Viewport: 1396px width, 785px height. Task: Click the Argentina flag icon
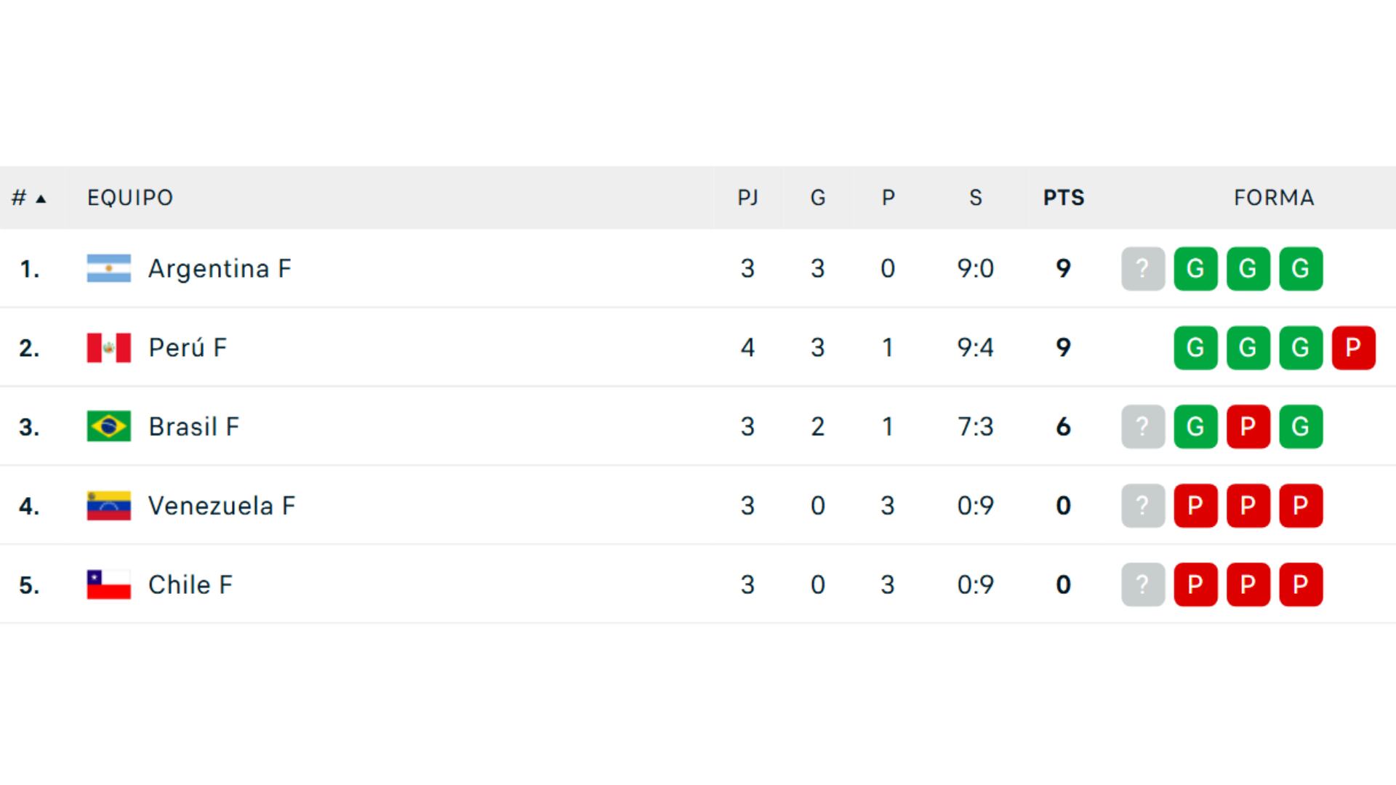point(108,269)
